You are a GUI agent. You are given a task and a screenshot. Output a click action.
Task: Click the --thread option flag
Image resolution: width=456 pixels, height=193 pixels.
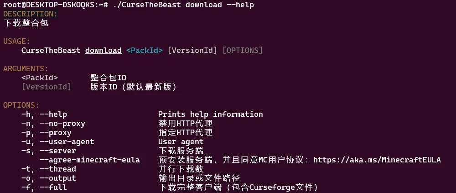58,169
